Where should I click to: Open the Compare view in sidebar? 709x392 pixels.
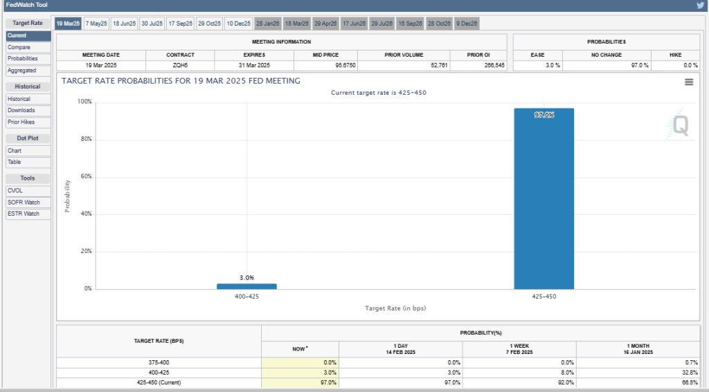pos(19,47)
